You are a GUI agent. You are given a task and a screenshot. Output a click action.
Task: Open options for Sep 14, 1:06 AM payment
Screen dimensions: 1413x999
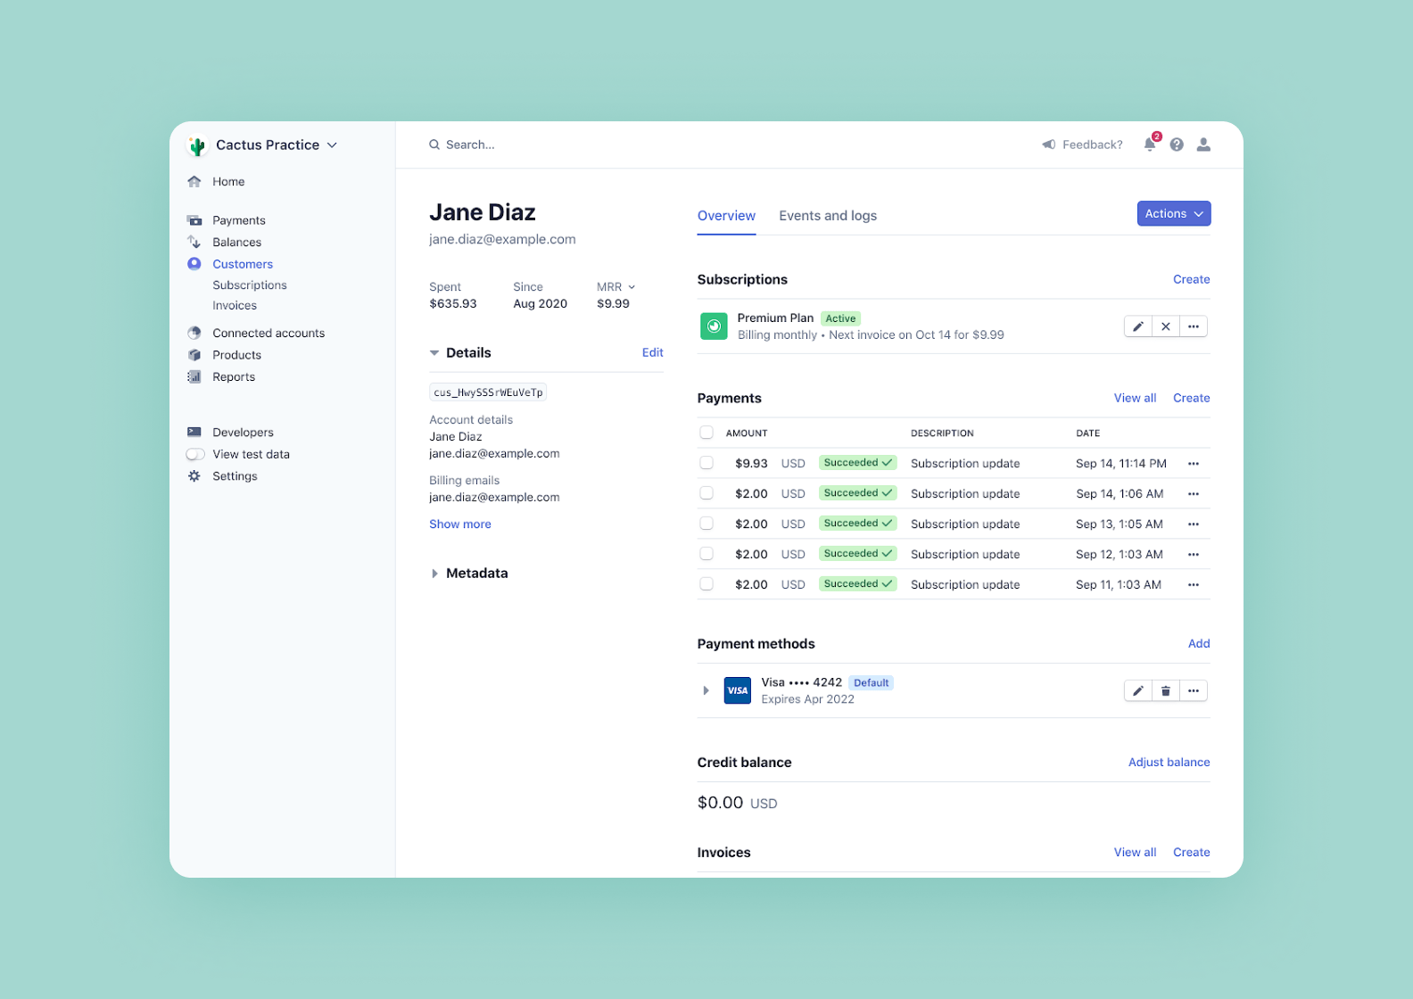1194,494
